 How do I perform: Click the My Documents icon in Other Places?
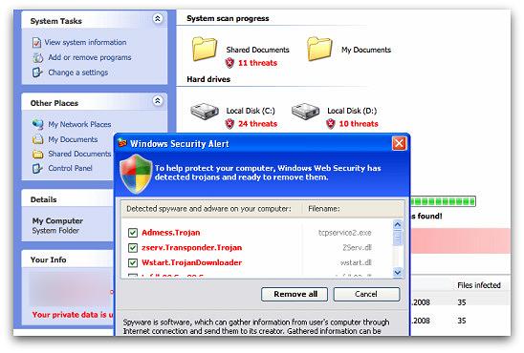(37, 139)
